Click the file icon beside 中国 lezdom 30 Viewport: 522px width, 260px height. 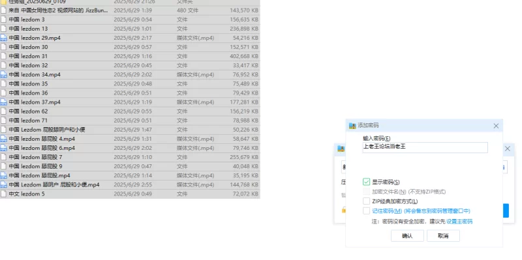click(3, 47)
